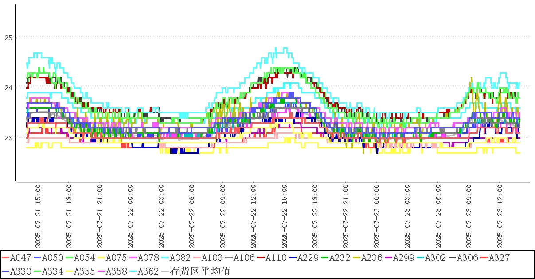The image size is (535, 279).
Task: Click the 2025-07-22 00:00 time label
Action: 130,216
